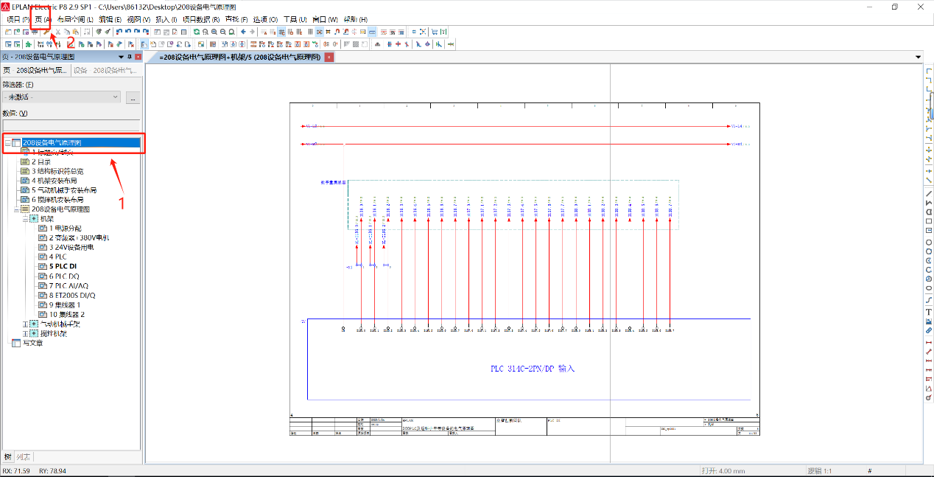The height and width of the screenshot is (477, 934).
Task: Select page 7 PLC AI/AQ
Action: [68, 286]
